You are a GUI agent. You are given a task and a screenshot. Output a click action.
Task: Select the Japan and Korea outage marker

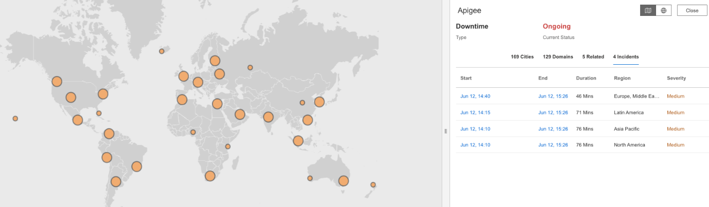click(319, 102)
